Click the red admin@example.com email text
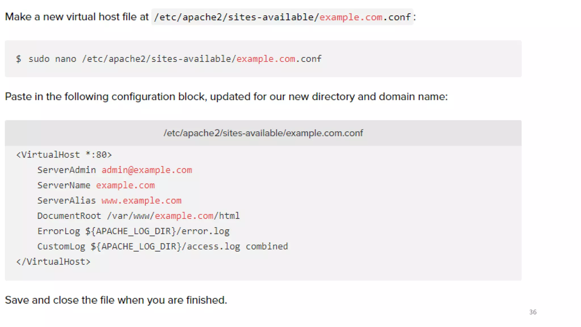Viewport: 581px width, 327px height. [x=147, y=170]
